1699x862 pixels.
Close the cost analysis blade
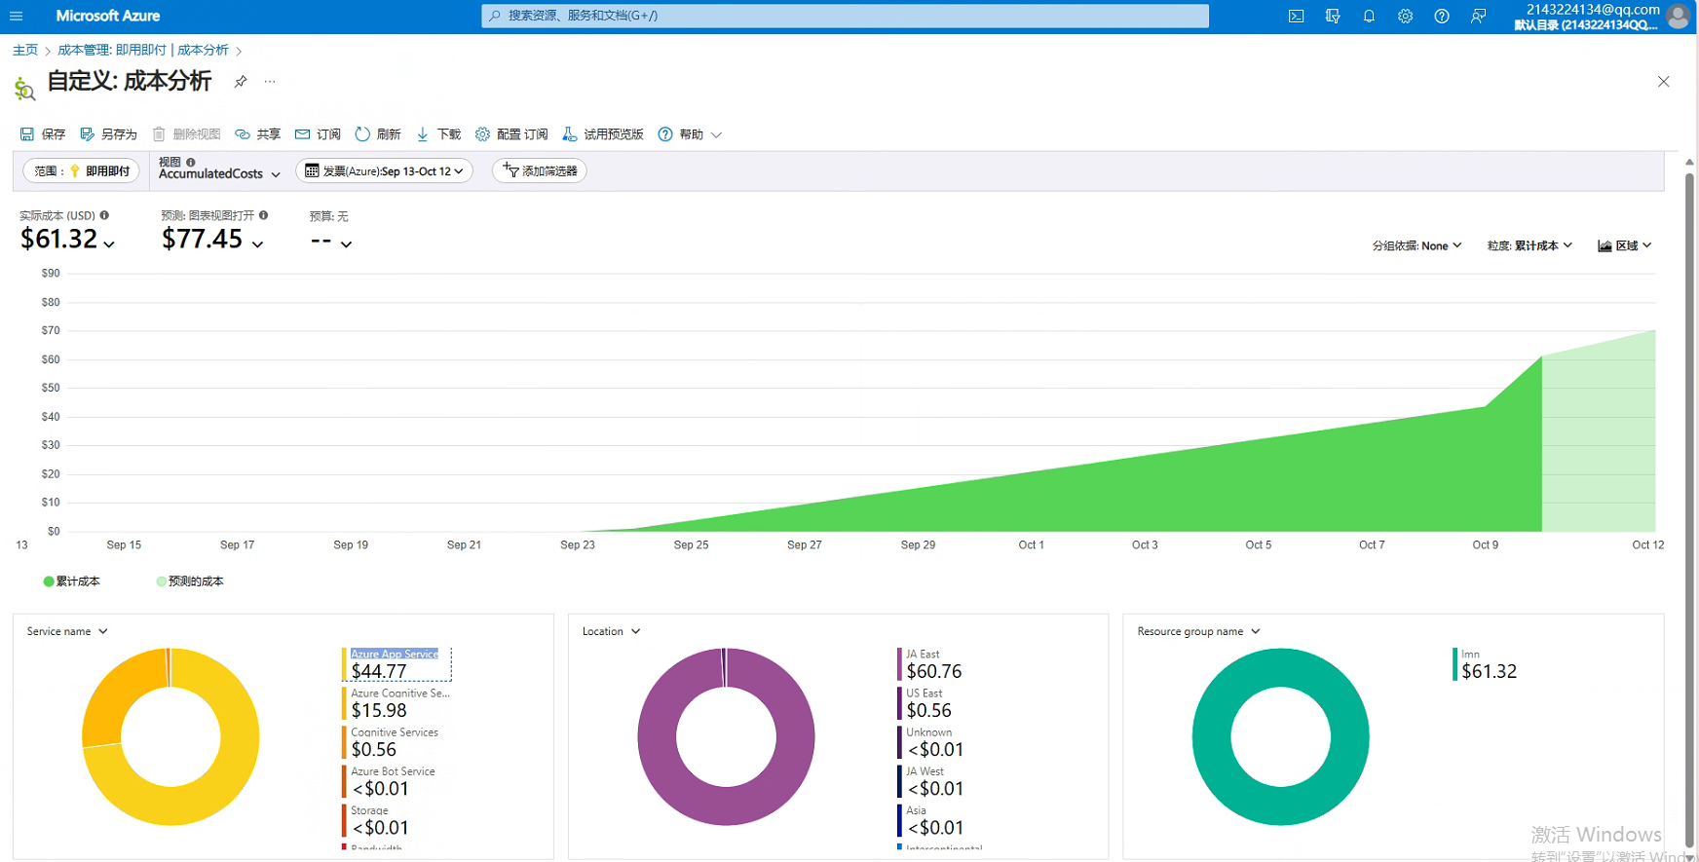coord(1663,82)
